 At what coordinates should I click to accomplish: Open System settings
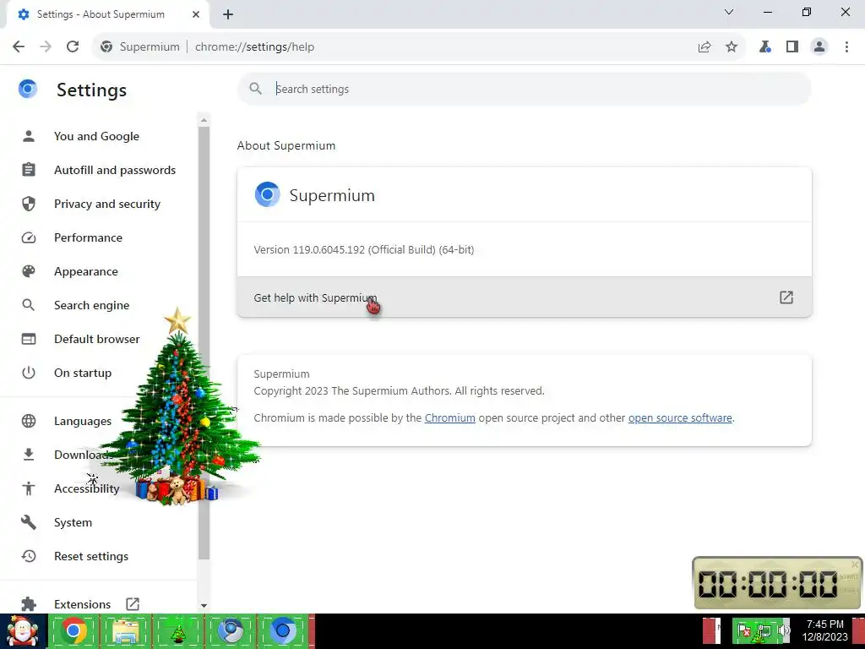point(73,522)
